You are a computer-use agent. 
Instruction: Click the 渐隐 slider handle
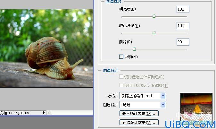pos(135,49)
